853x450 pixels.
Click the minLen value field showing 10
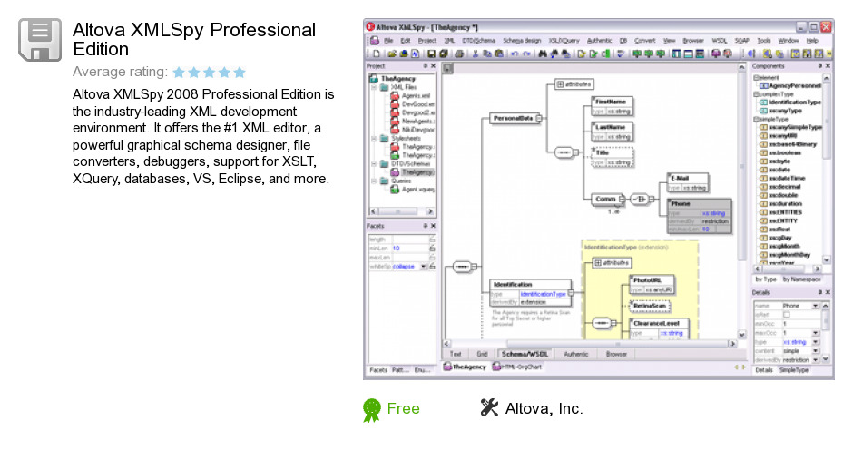pos(409,248)
